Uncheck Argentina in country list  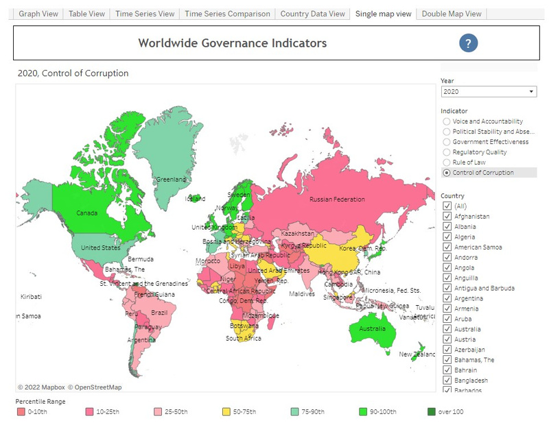pos(447,298)
